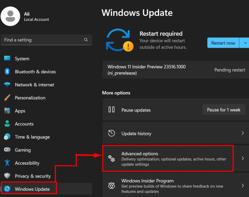Click the magnifier icon in the search box
The width and height of the screenshot is (249, 197).
pos(86,40)
